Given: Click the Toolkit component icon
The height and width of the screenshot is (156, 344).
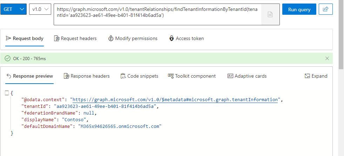Looking at the screenshot, I should point(171,76).
